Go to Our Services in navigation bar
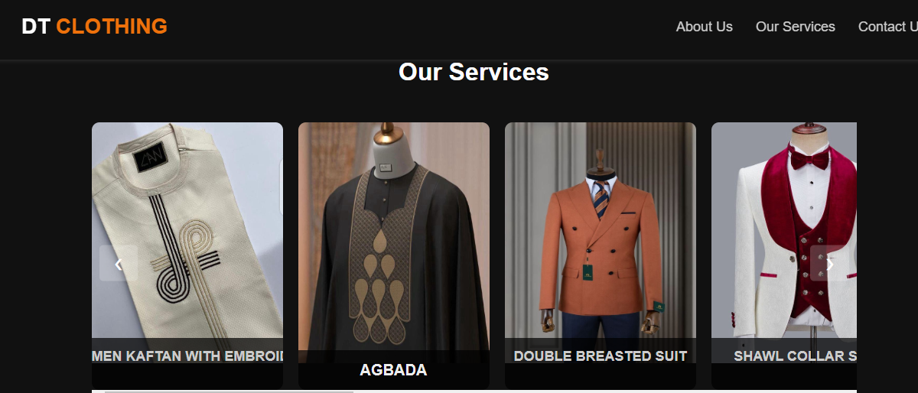The image size is (918, 393). pyautogui.click(x=796, y=27)
